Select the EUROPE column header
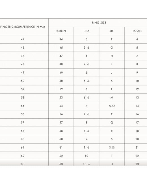This screenshot has height=184, width=147. [61, 31]
